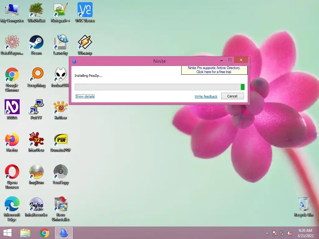The height and width of the screenshot is (239, 319).
Task: Click the Ninite Pro free trial banner
Action: click(x=214, y=70)
